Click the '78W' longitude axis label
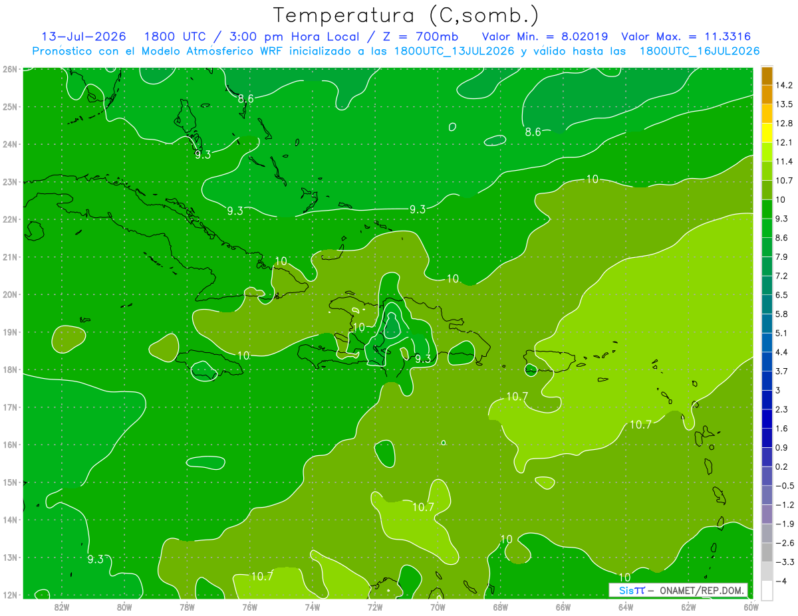Screen dimensions: 798x616 [x=187, y=607]
